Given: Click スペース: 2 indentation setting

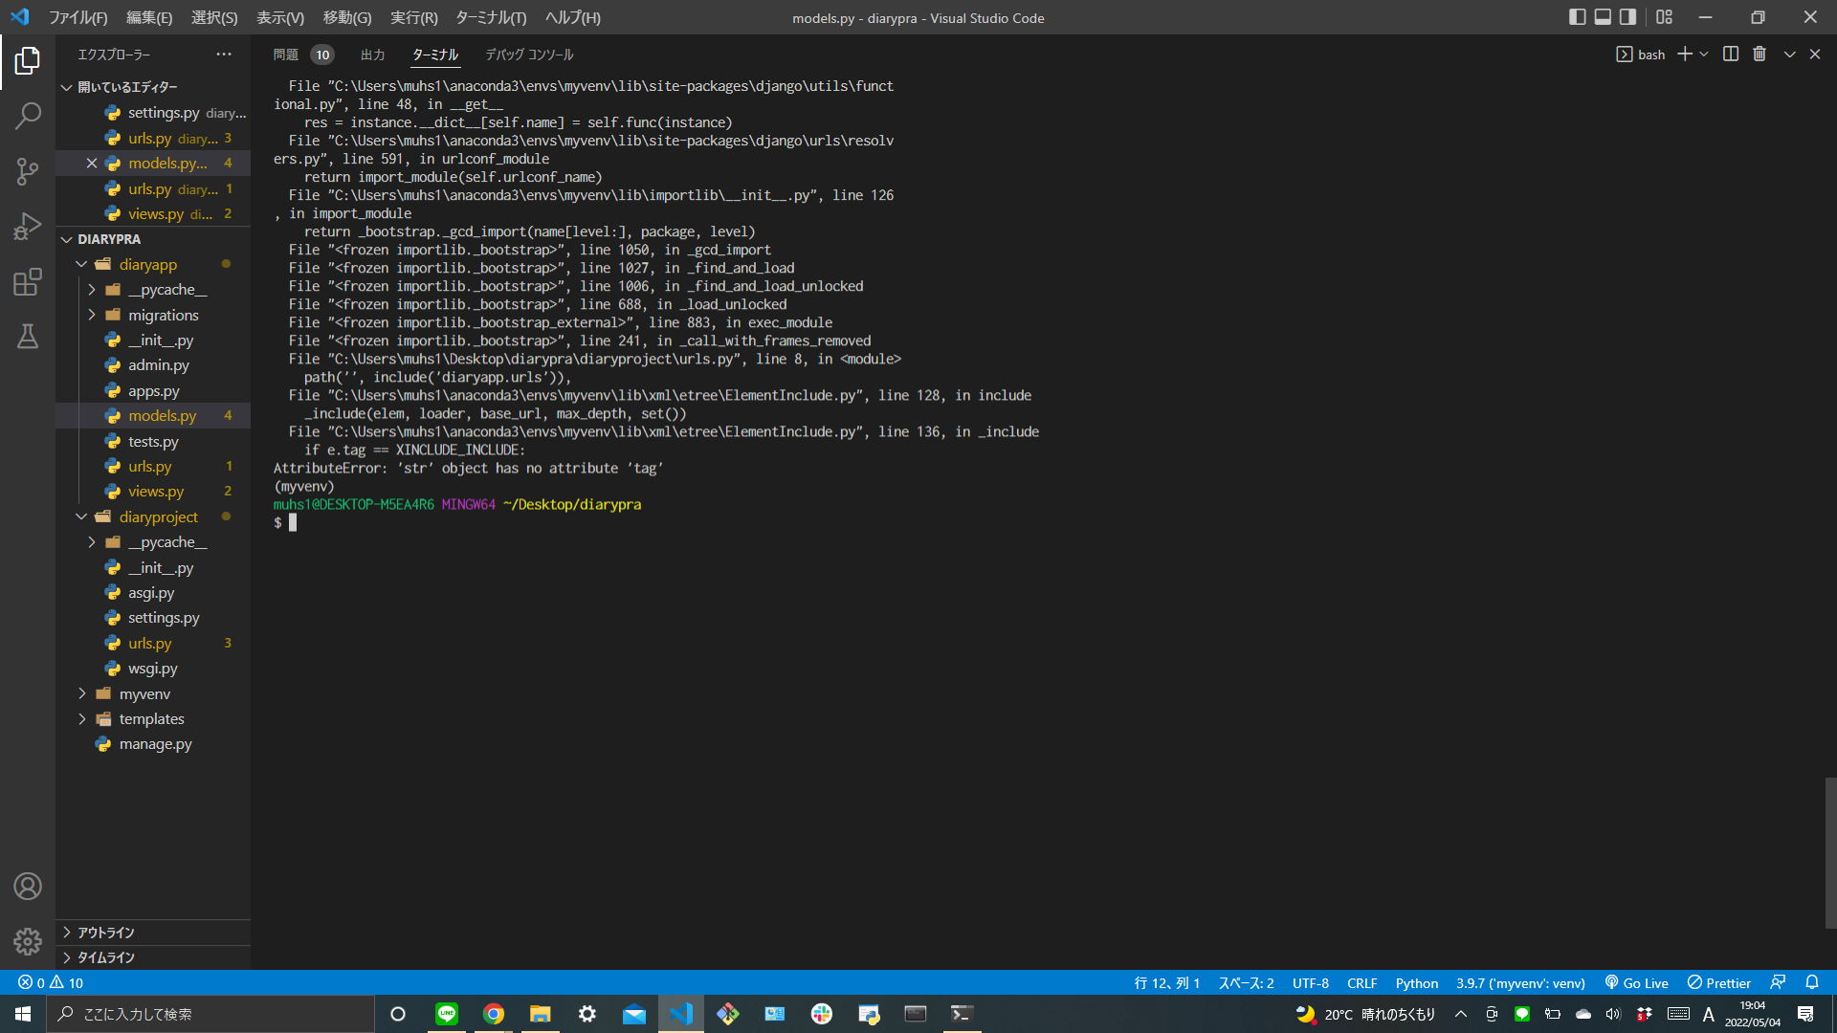Looking at the screenshot, I should point(1246,983).
